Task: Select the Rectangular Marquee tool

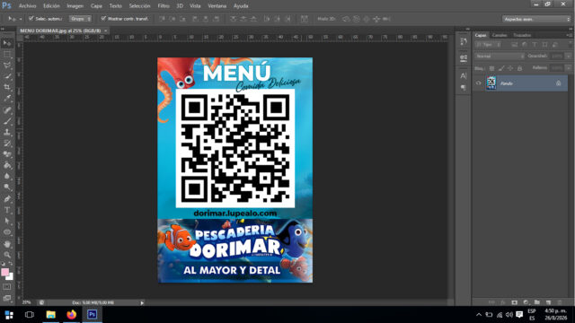Action: coord(7,55)
